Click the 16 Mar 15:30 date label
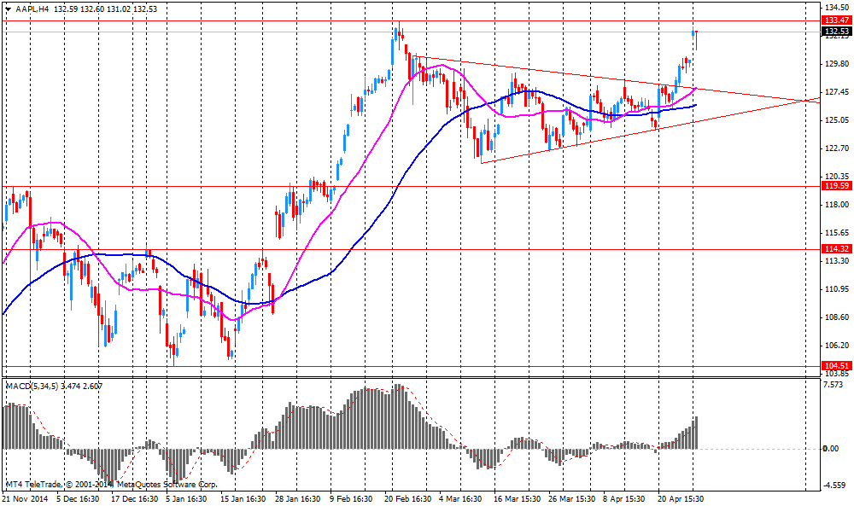854x506 pixels. (x=517, y=498)
